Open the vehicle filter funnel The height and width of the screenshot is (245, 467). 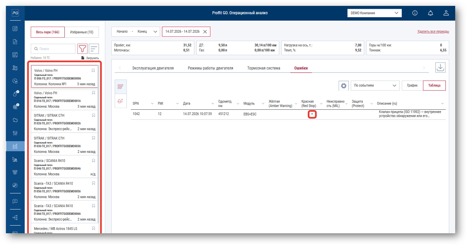click(x=82, y=49)
